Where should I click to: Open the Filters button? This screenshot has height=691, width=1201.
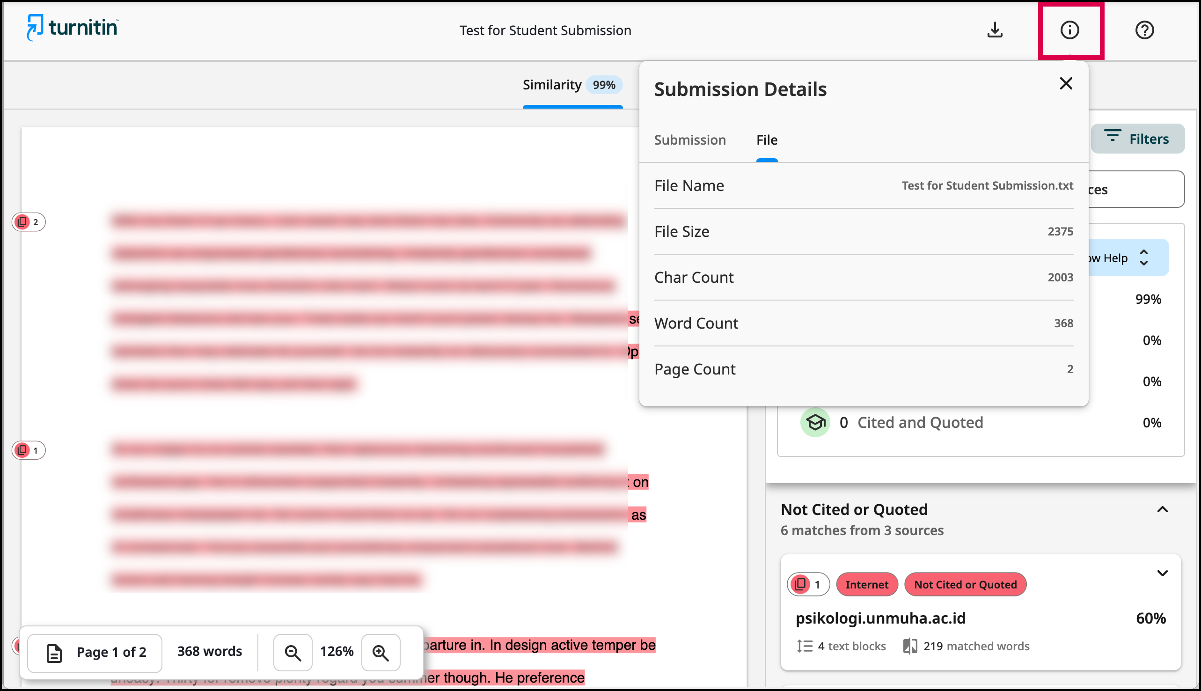[1137, 139]
